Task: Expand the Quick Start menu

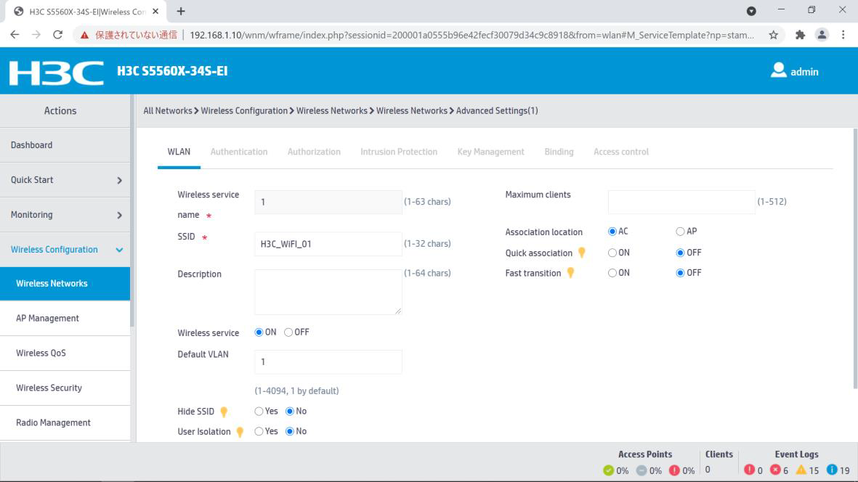Action: tap(65, 180)
